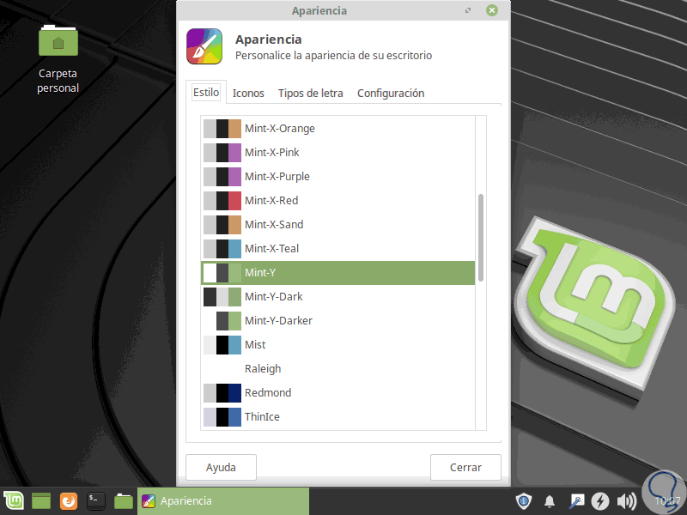Open the Carpeta personal desktop folder
The width and height of the screenshot is (687, 515).
click(x=58, y=40)
